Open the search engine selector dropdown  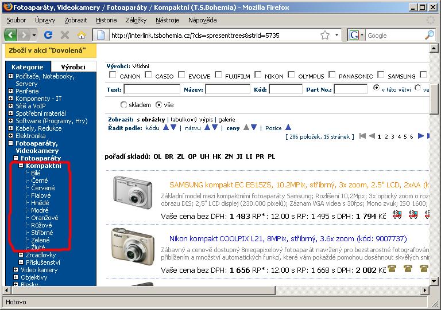click(362, 36)
